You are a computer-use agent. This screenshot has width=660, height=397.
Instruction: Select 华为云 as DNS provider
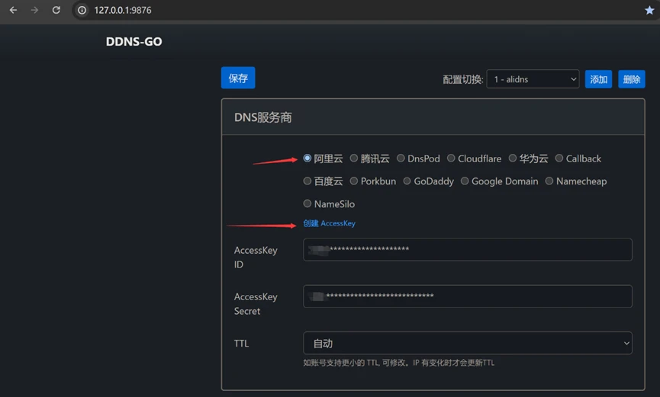pos(513,158)
